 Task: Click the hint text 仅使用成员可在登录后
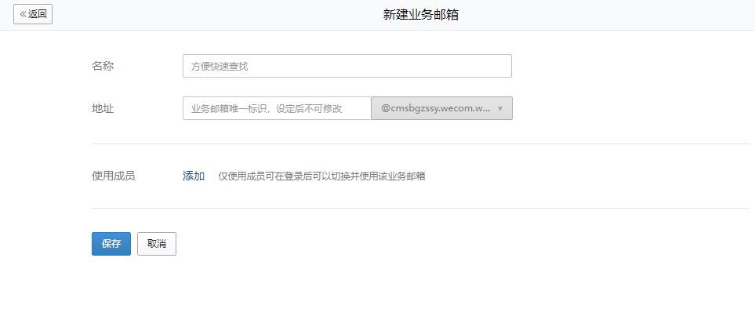click(x=321, y=176)
